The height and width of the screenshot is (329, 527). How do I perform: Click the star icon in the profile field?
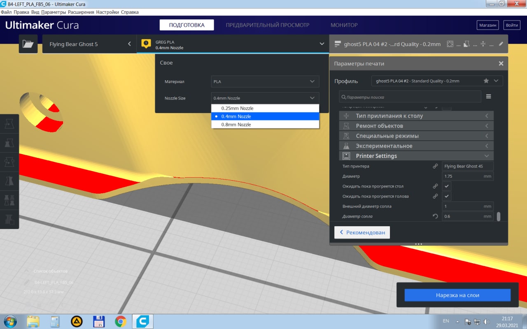pos(486,81)
